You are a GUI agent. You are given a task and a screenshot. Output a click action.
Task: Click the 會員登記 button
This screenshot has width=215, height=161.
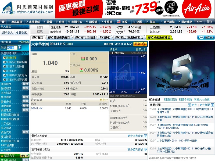[21, 33]
